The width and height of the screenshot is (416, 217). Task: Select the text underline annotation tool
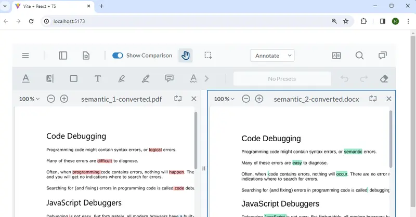25,78
